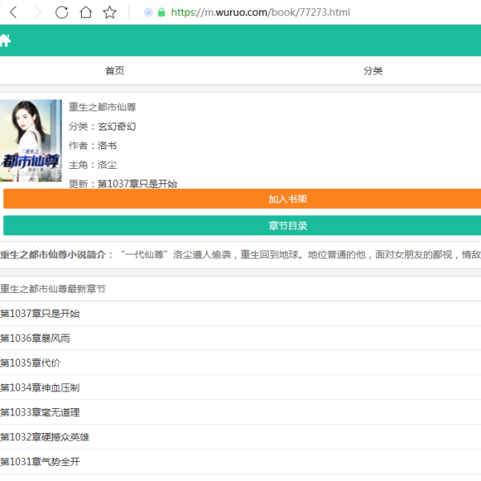Reload the page with the refresh icon
This screenshot has height=481, width=481.
coord(62,12)
